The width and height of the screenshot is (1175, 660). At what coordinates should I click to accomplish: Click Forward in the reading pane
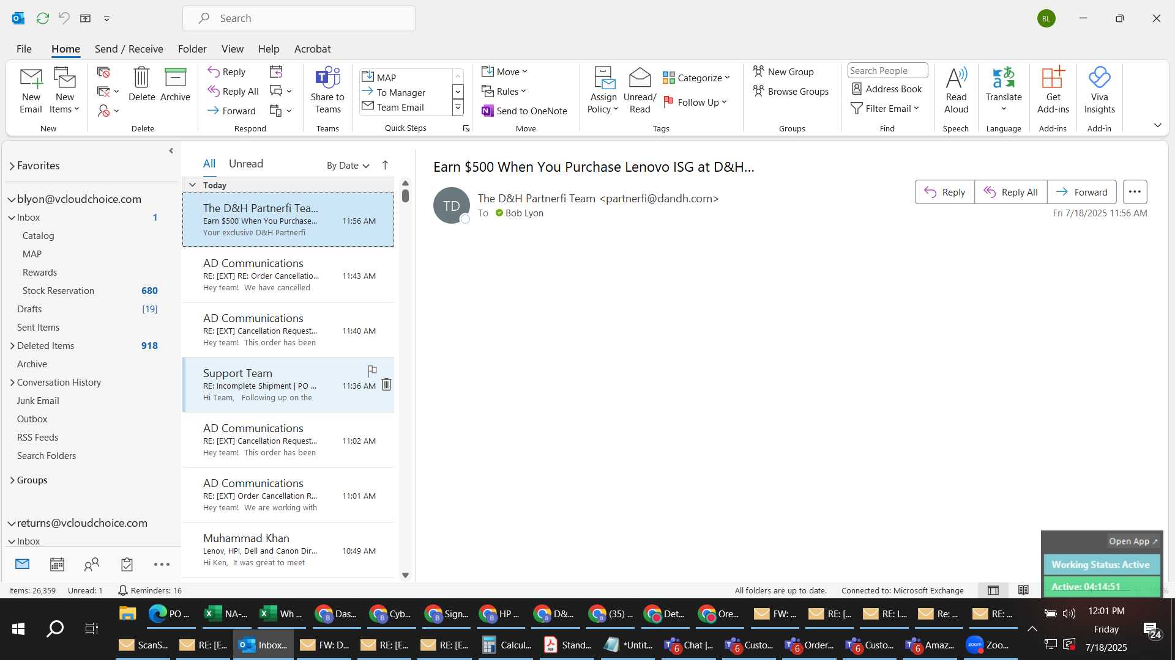(x=1081, y=192)
